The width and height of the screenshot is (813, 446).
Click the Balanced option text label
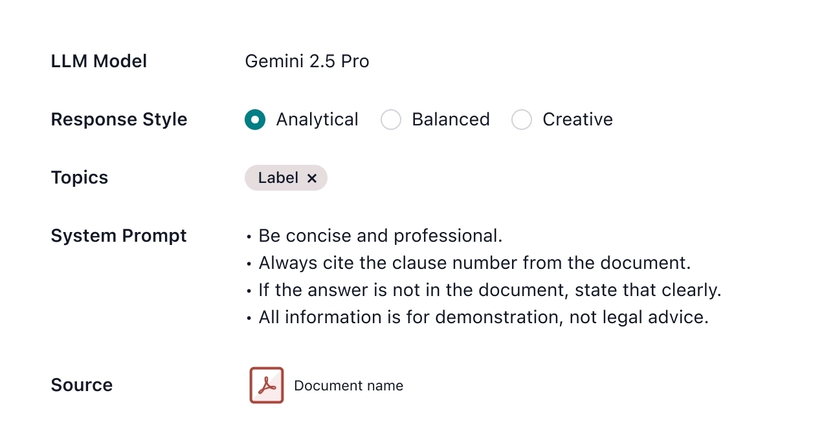(x=451, y=120)
